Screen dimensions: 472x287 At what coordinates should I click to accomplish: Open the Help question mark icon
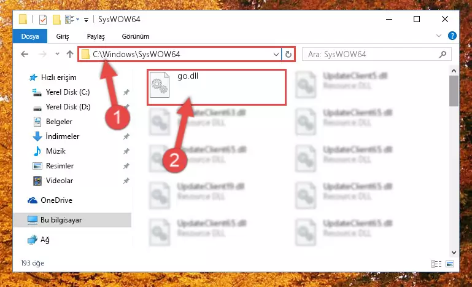[x=452, y=36]
